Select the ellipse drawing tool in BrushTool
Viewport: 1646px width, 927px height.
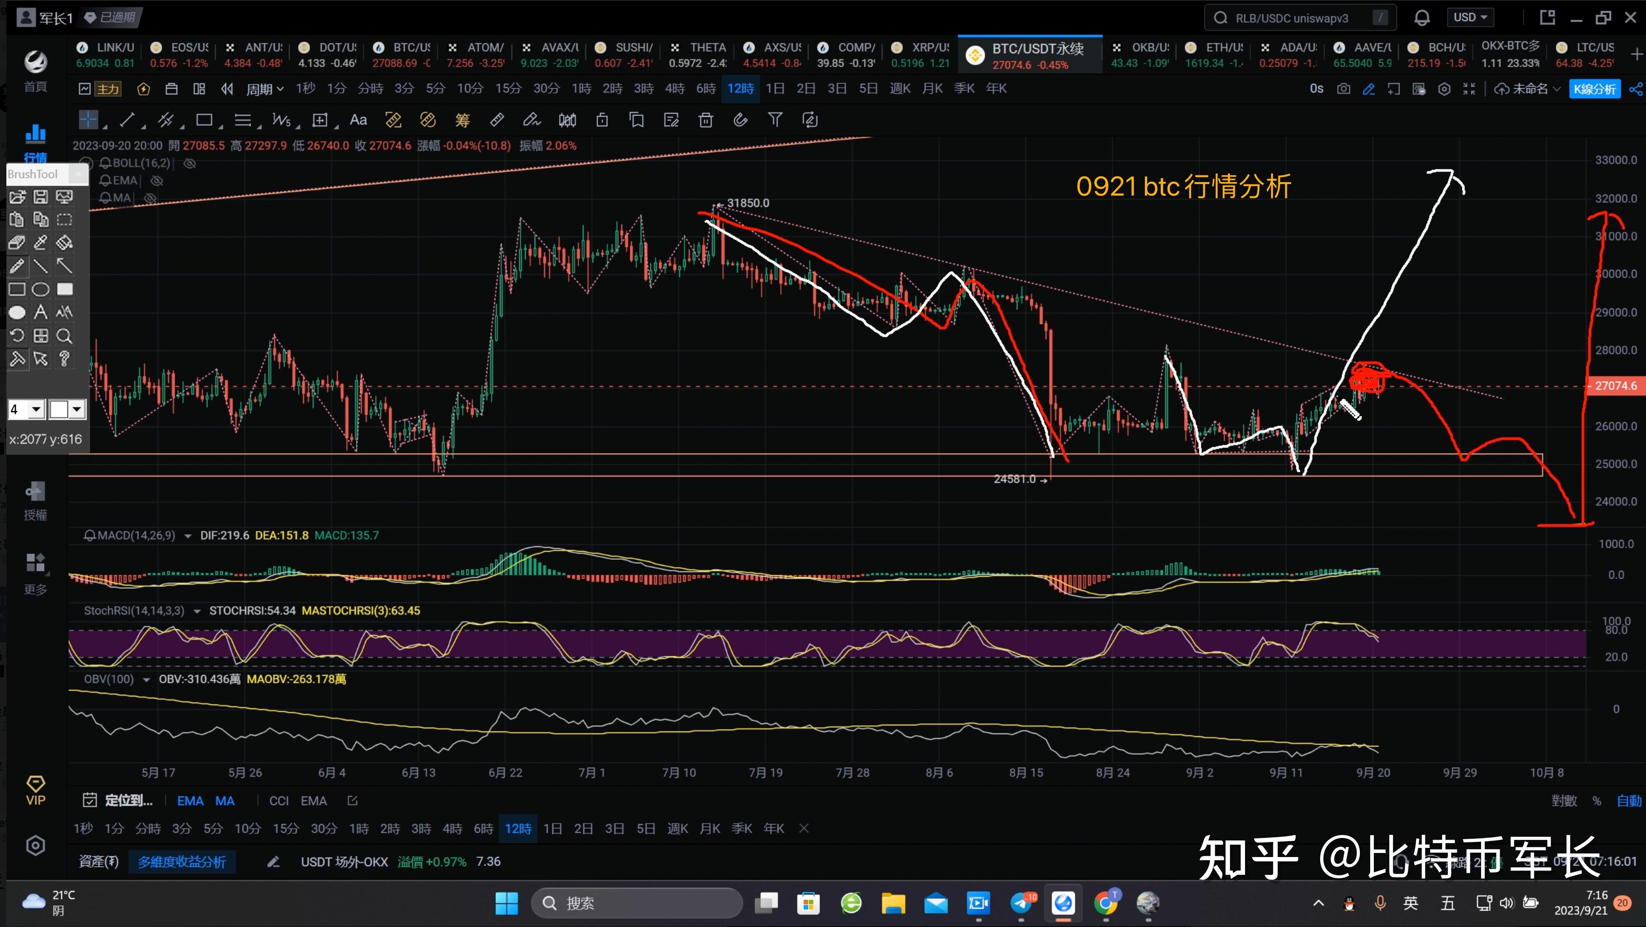[40, 289]
